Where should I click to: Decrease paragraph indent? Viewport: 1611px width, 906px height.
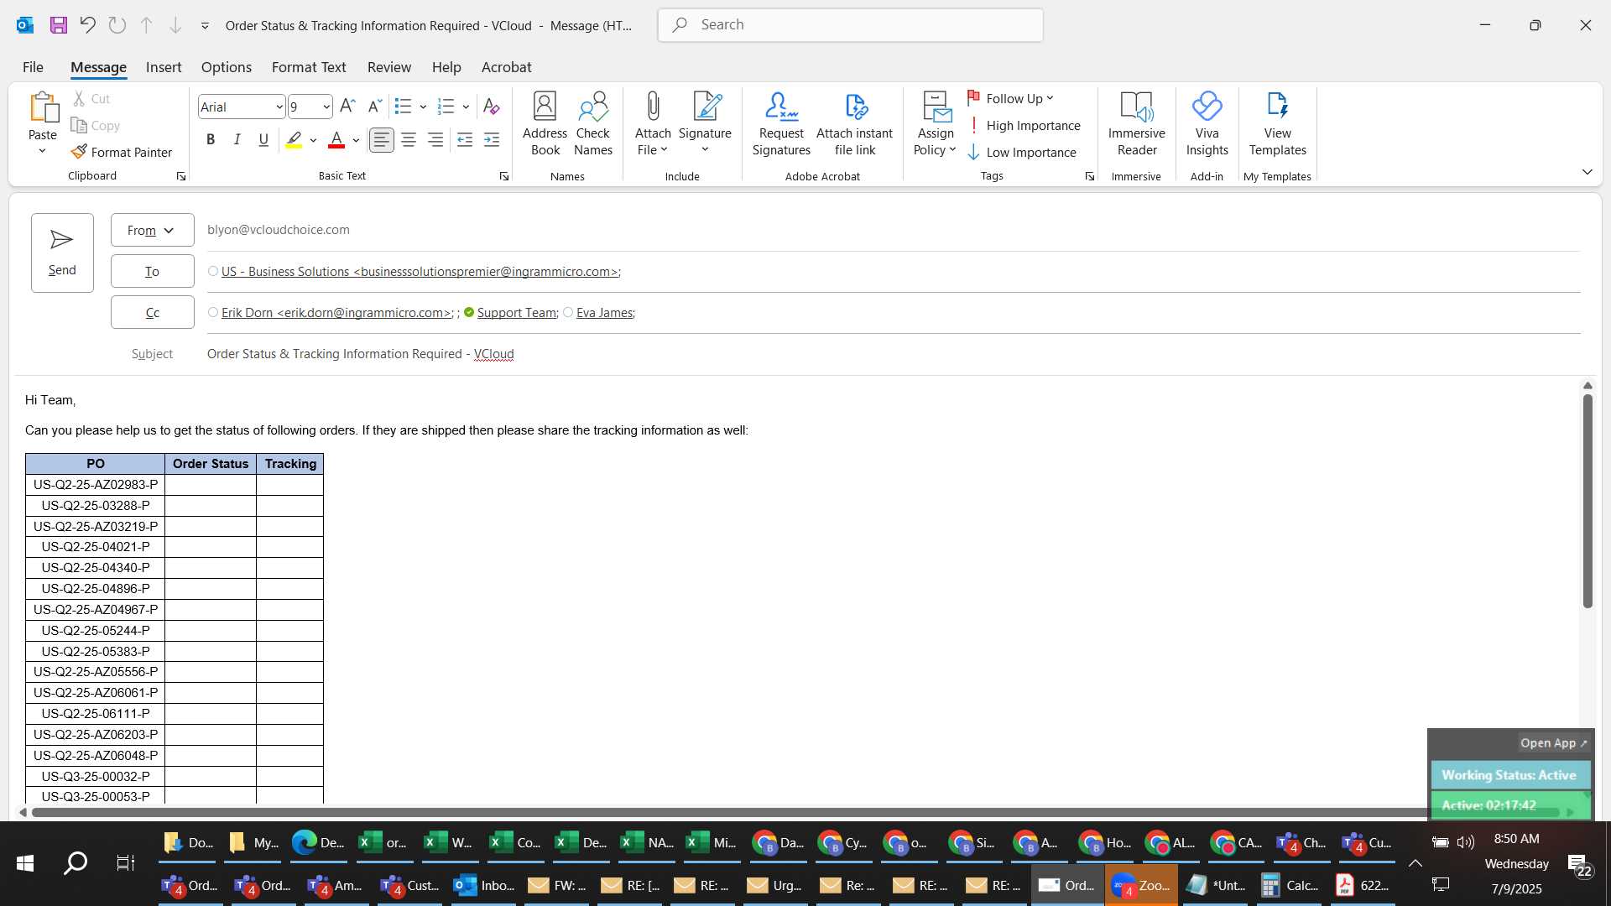[465, 140]
